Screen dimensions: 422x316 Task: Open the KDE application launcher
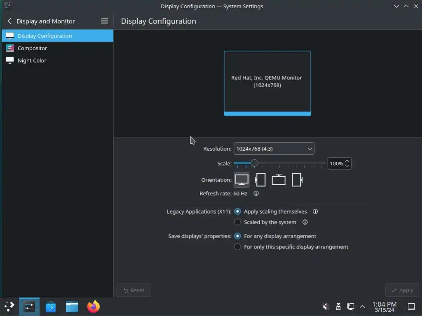pos(9,307)
